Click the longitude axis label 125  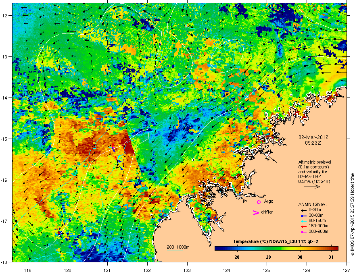click(x=267, y=270)
